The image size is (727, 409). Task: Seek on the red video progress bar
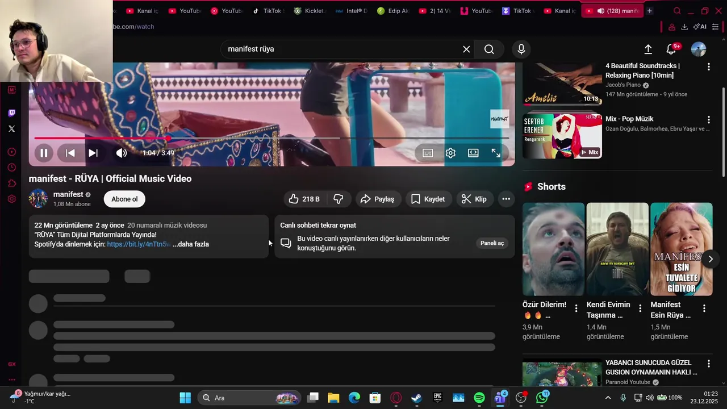[x=271, y=138]
